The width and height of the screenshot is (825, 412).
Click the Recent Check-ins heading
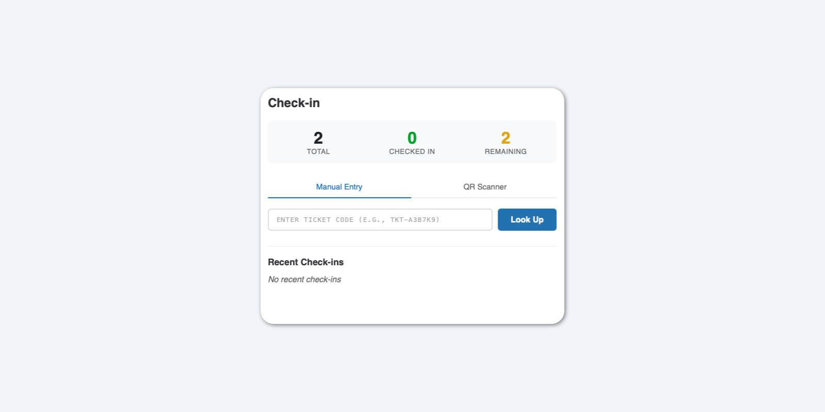[306, 262]
